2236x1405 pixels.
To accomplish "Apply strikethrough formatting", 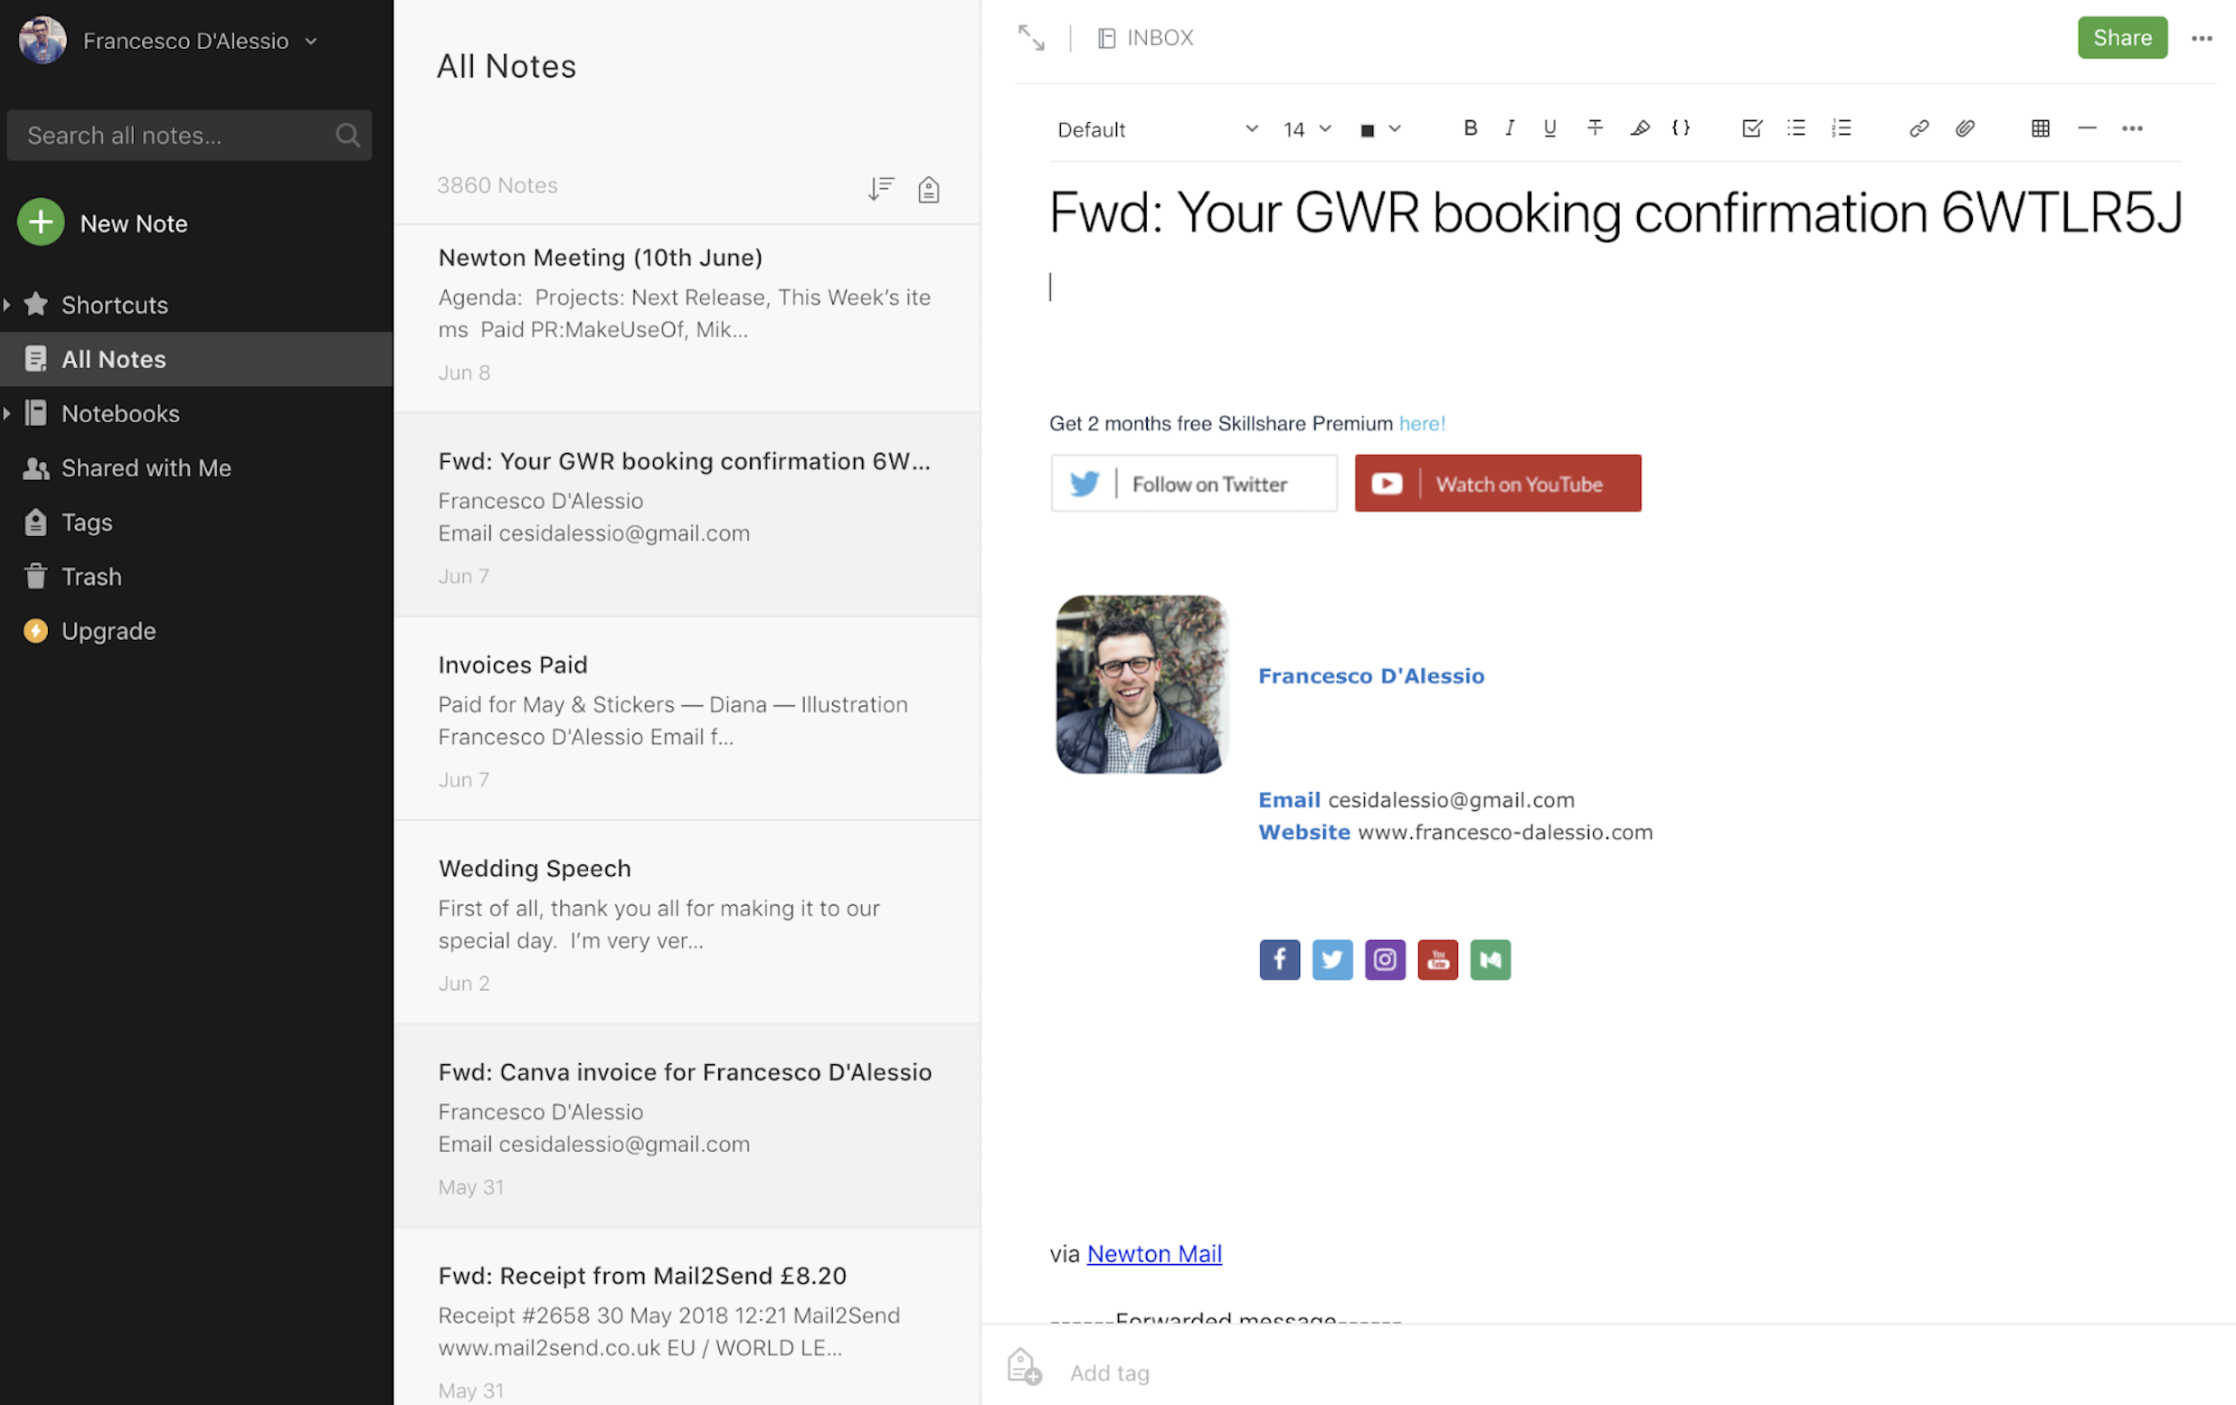I will pos(1595,128).
